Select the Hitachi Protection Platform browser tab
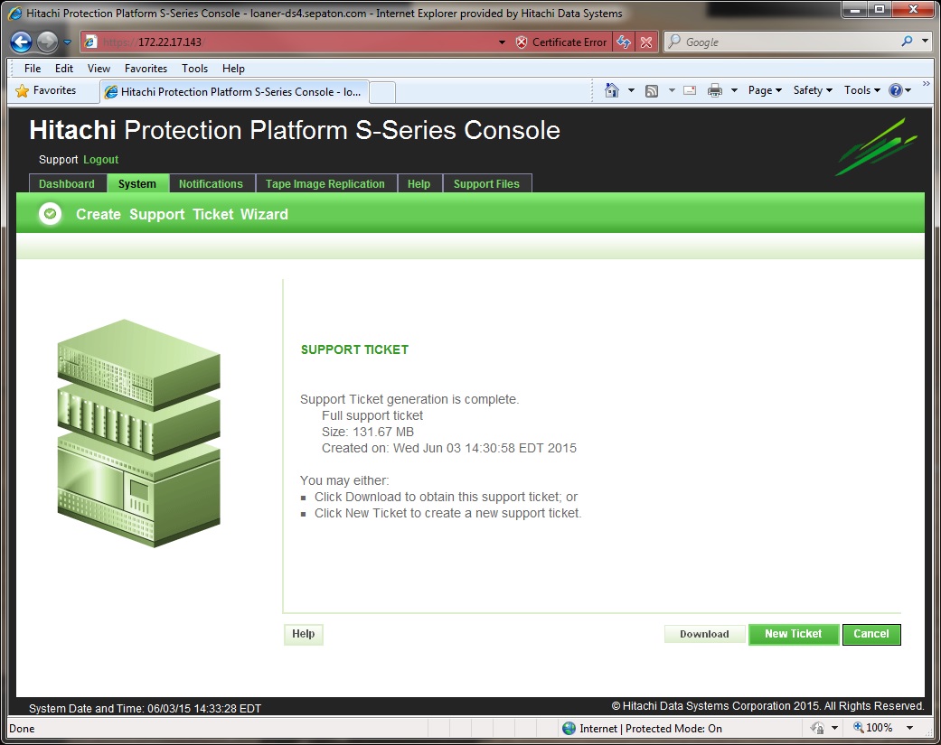This screenshot has height=745, width=941. tap(234, 92)
